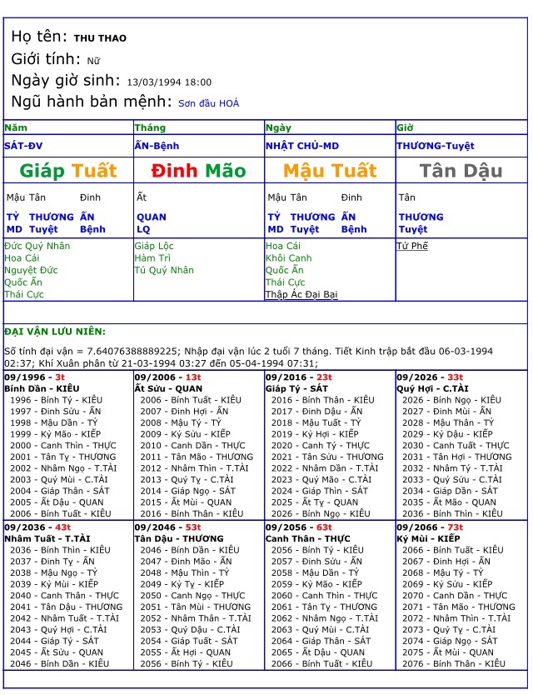
Task: Select the 'THU THAO' name text
Action: point(101,38)
